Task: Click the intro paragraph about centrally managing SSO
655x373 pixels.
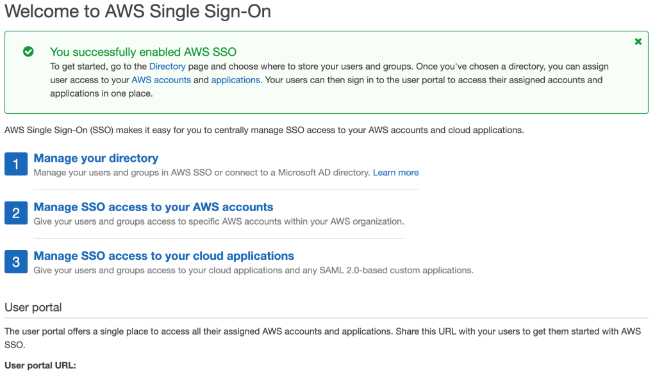Action: (264, 130)
